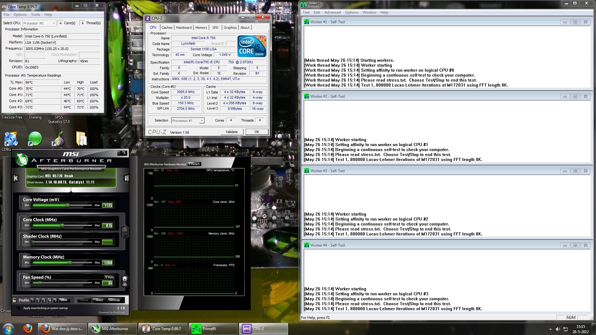Open the Prime95 Advanced menu
Viewport: 596px width, 335px height.
coord(332,12)
